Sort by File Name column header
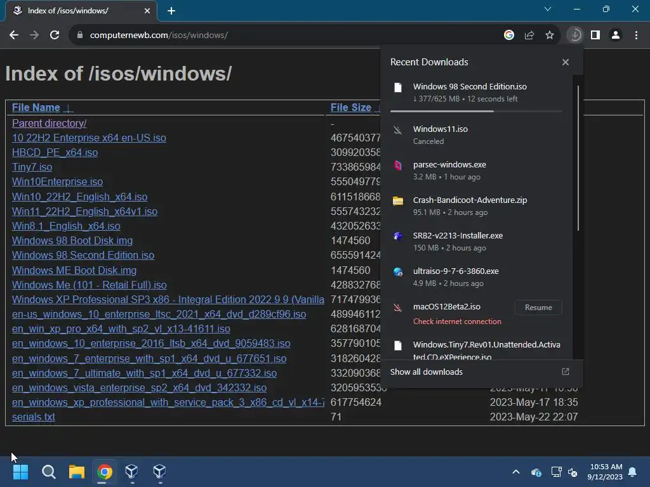 [36, 108]
